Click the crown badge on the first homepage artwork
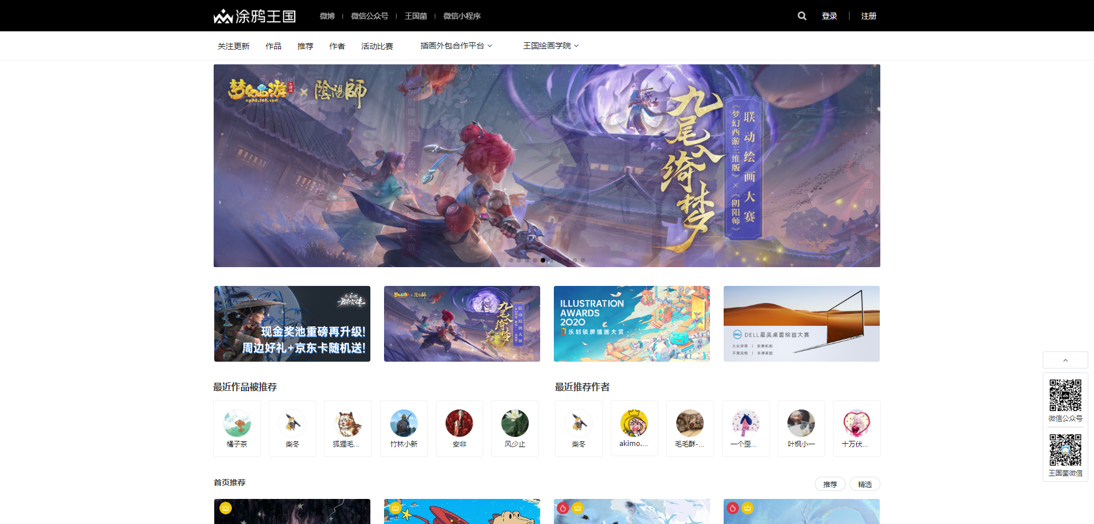 [x=226, y=508]
